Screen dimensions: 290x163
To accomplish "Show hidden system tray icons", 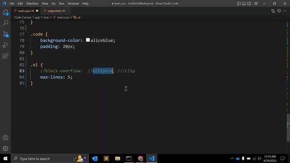I will pyautogui.click(x=232, y=158).
